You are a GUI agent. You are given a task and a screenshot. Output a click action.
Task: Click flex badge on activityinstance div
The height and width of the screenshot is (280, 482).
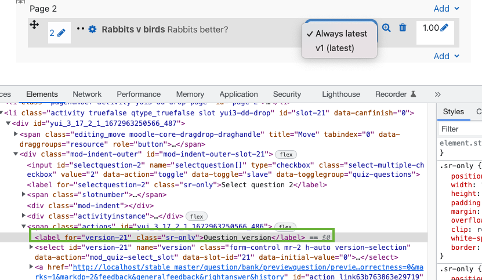pos(197,217)
